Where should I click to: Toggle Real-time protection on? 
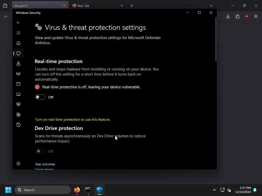pos(40,97)
